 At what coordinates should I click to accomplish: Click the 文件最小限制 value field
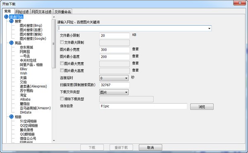[x=114, y=35]
